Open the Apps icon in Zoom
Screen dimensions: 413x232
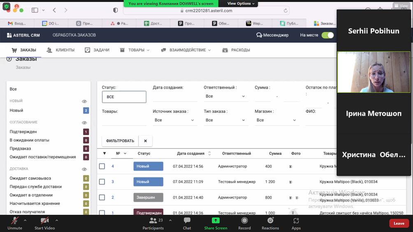296,221
